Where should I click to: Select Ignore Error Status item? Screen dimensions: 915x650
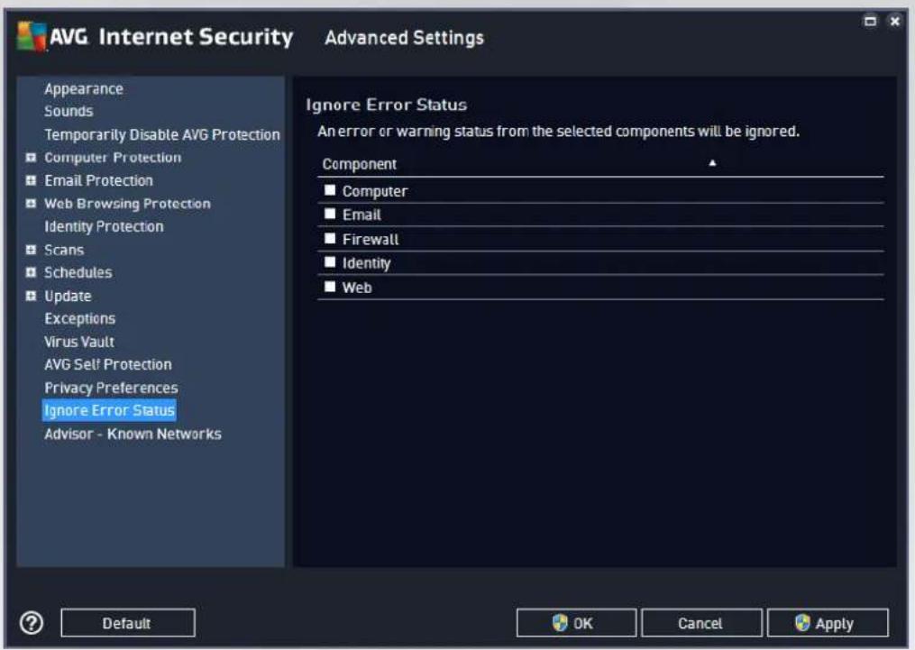(109, 410)
